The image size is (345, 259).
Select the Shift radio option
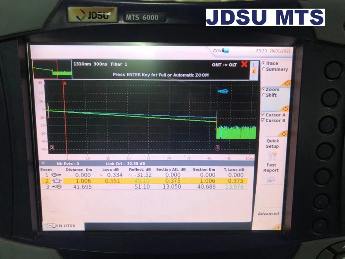pyautogui.click(x=269, y=95)
